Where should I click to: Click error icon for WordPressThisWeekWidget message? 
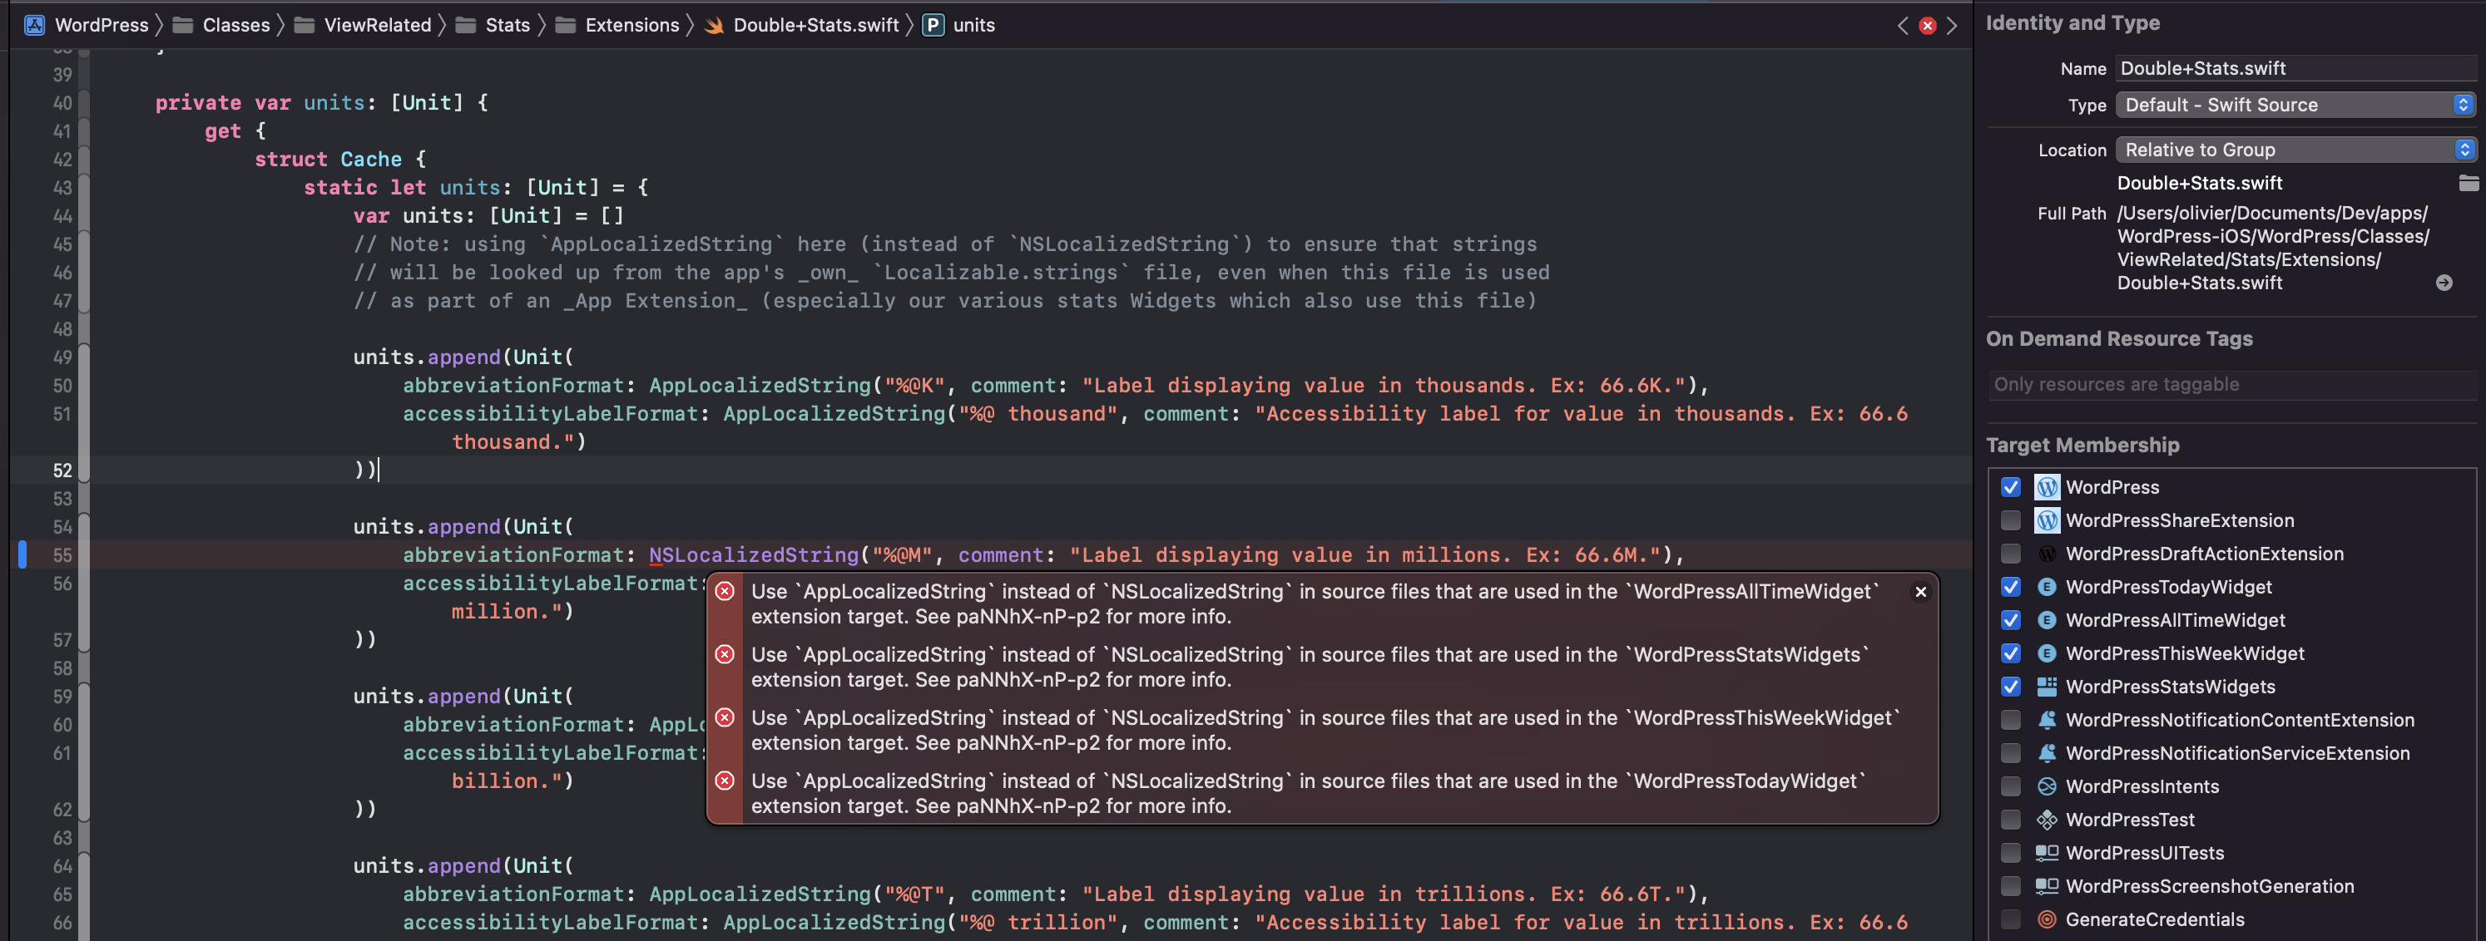725,717
